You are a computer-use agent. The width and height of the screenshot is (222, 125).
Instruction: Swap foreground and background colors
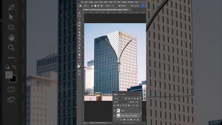(80, 64)
